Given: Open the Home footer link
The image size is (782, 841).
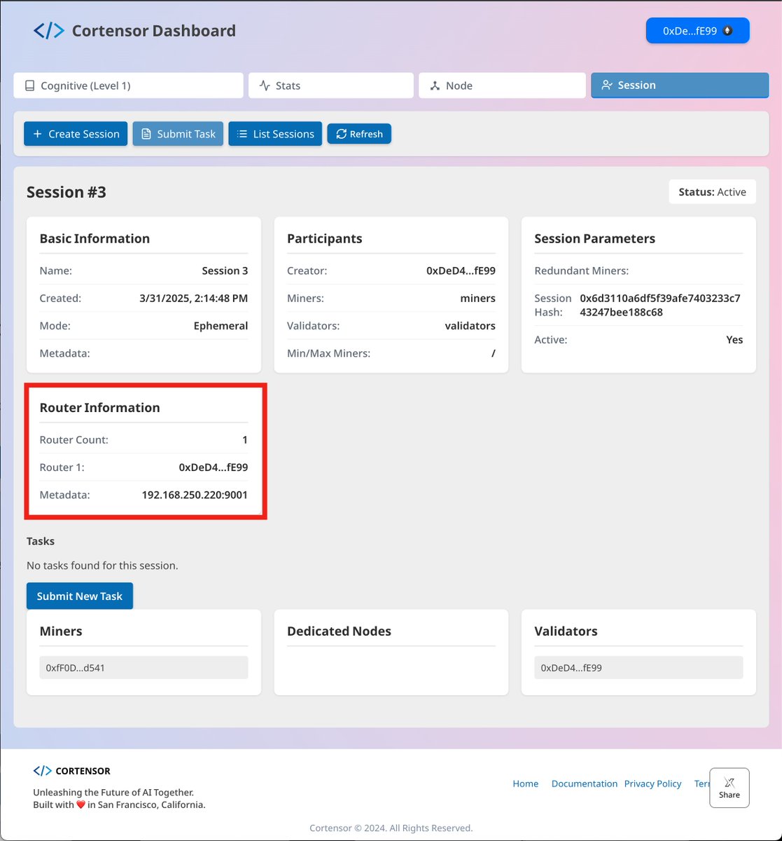Looking at the screenshot, I should click(525, 784).
